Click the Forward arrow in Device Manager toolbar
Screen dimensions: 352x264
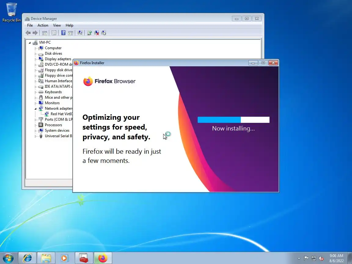click(35, 33)
